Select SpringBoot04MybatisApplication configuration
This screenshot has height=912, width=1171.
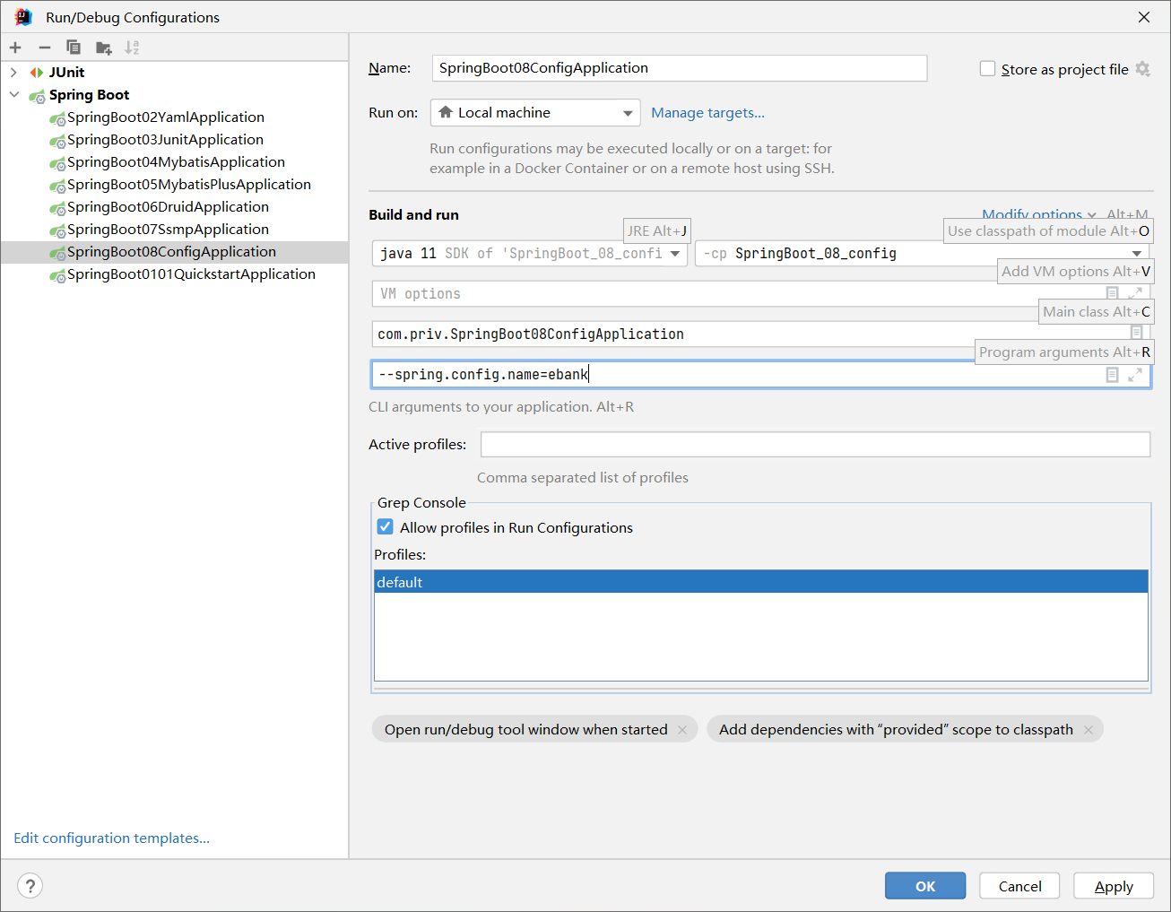pyautogui.click(x=176, y=162)
